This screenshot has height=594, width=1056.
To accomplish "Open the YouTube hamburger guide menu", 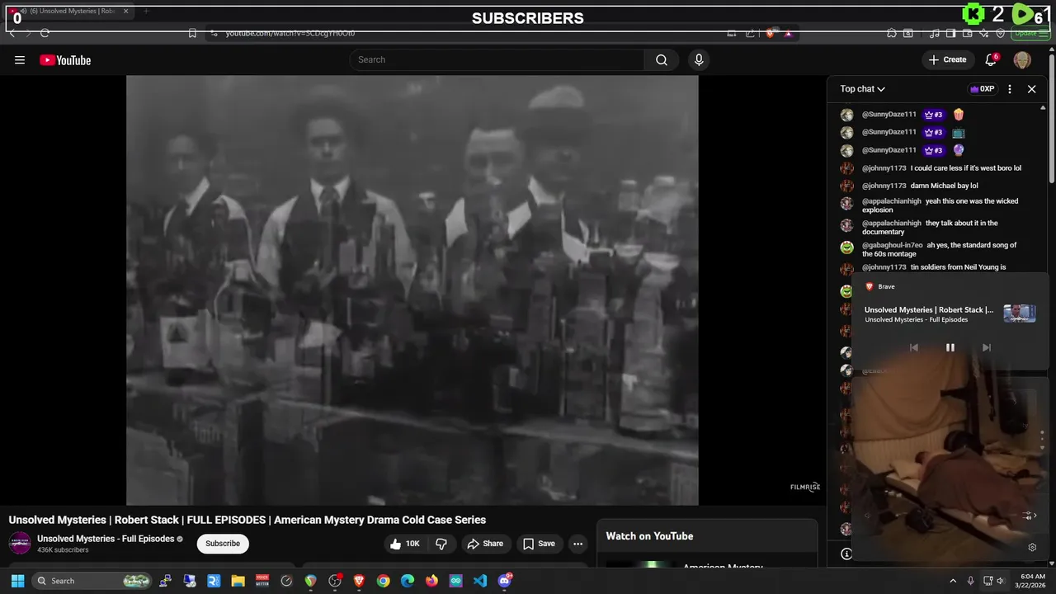I will tap(20, 59).
